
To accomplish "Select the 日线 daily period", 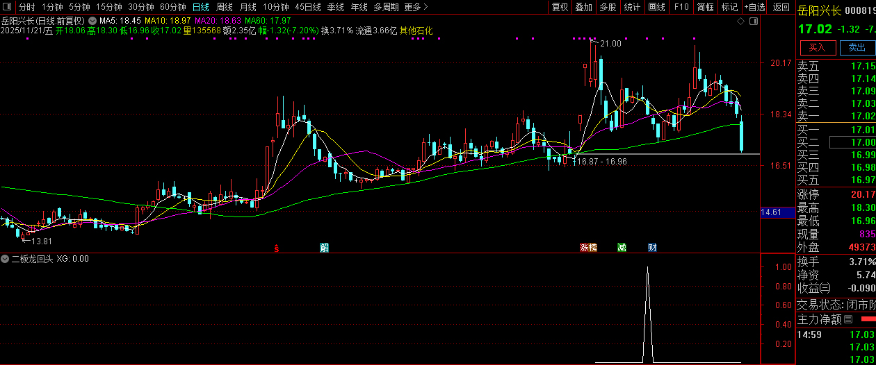I will 200,7.
